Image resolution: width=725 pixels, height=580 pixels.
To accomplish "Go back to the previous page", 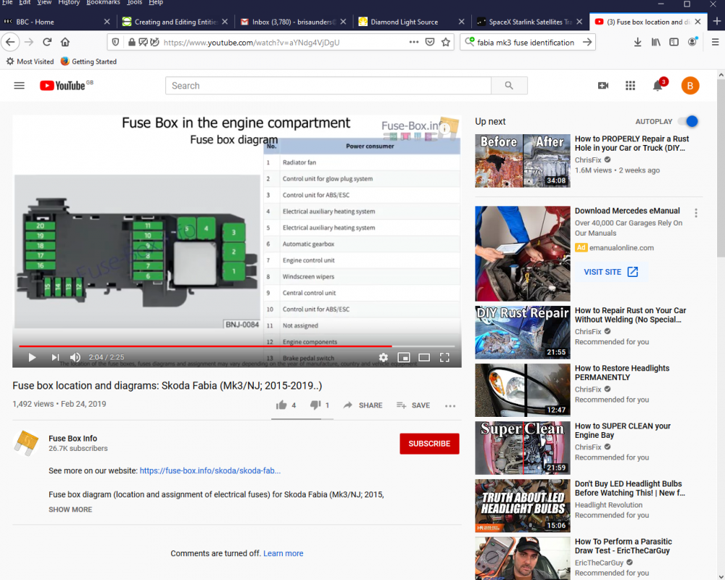I will click(x=10, y=42).
